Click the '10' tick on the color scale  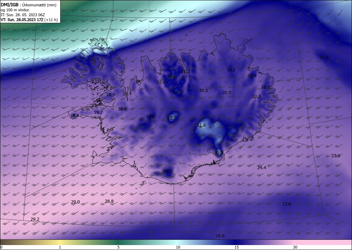pyautogui.click(x=178, y=247)
